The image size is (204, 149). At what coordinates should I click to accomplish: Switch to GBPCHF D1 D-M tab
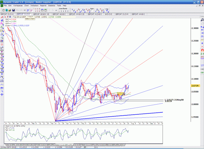pyautogui.click(x=122, y=14)
